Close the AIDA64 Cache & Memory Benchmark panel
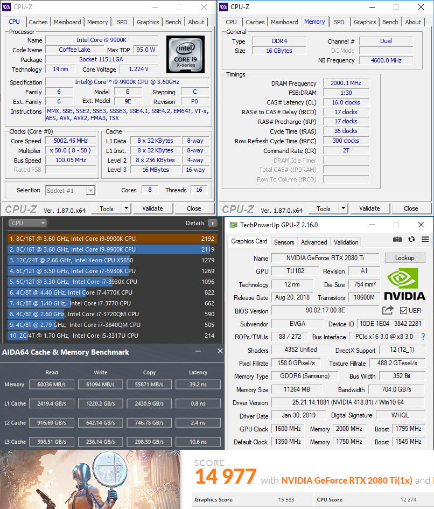Viewport: 434px width, 509px height. point(220,351)
